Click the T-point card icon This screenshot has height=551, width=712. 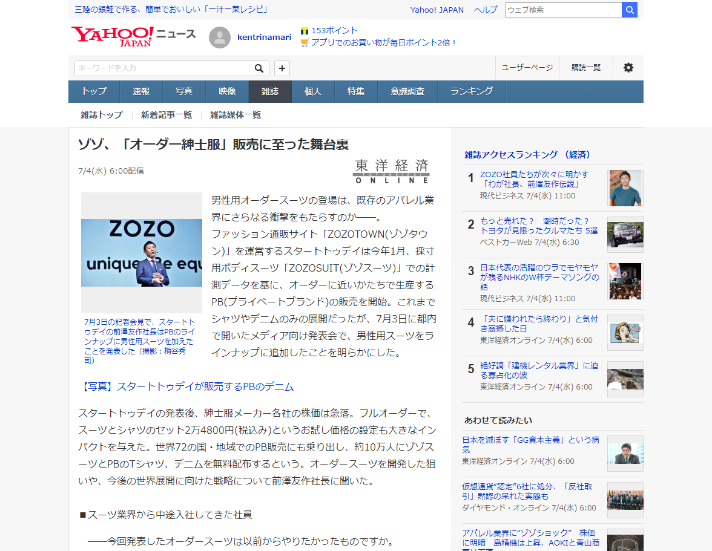pos(304,31)
